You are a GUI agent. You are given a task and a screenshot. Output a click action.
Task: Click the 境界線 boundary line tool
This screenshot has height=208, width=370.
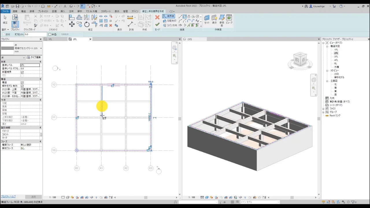point(169,16)
